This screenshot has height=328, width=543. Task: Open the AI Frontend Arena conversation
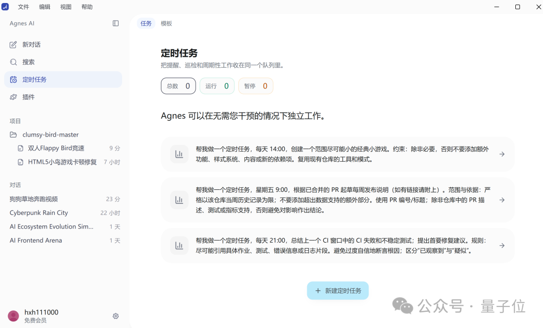[63, 241]
